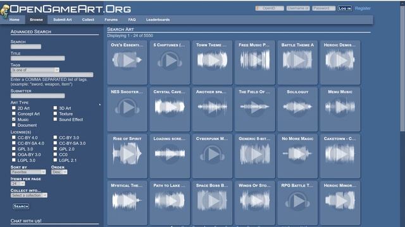Tick the Concept Art checkbox
Viewport: 405px width, 227px height.
pyautogui.click(x=14, y=113)
